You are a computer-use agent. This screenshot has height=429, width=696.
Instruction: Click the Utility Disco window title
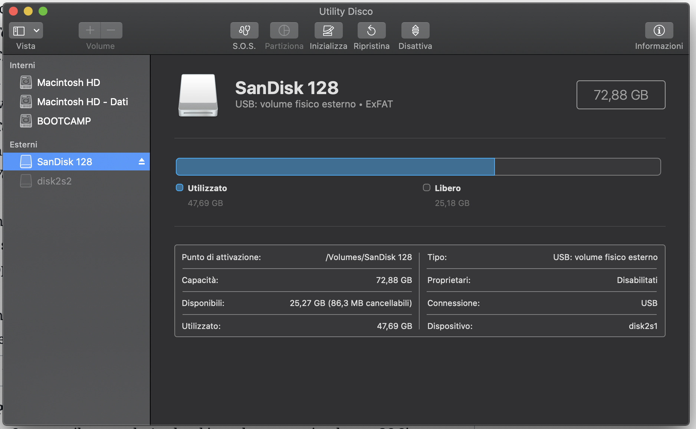tap(346, 11)
